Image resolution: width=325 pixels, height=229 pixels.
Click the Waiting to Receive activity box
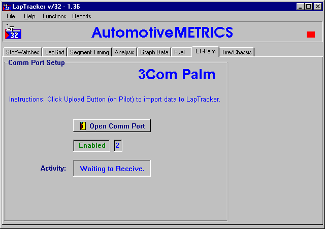[x=112, y=168]
